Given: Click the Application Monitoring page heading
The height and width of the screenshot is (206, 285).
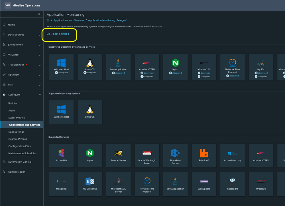Looking at the screenshot, I should [66, 15].
